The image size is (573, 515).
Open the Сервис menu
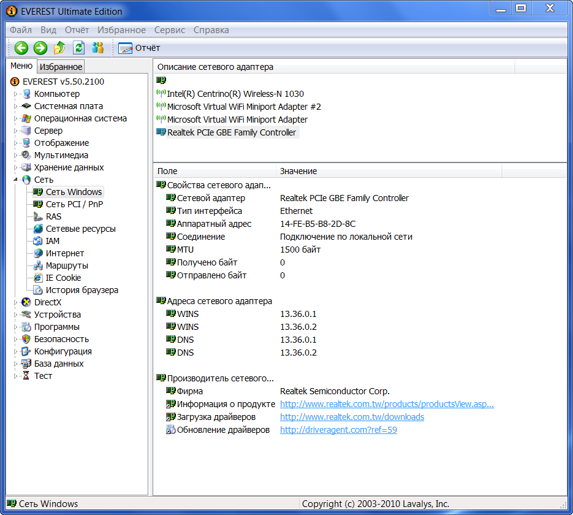(170, 30)
